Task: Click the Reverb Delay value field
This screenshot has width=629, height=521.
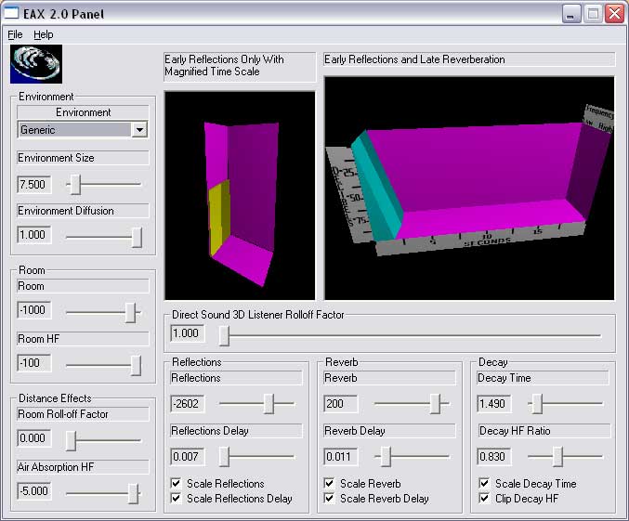Action: tap(341, 456)
